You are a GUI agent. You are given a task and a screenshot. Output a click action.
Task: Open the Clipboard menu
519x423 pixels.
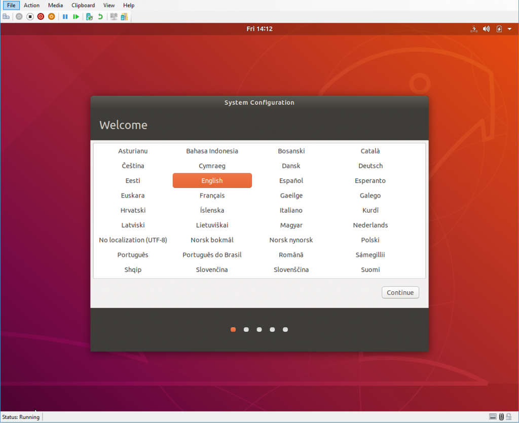point(83,5)
